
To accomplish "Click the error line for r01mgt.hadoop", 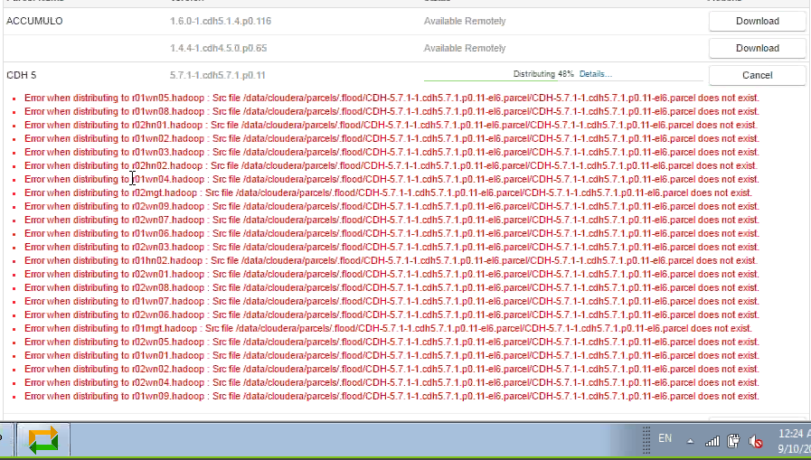I will coord(388,328).
